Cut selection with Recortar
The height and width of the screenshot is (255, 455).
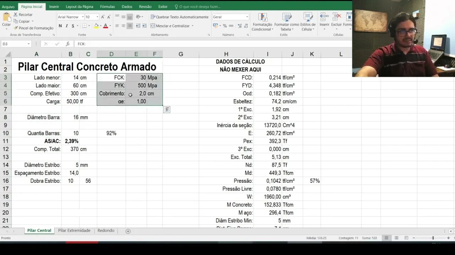23,15
